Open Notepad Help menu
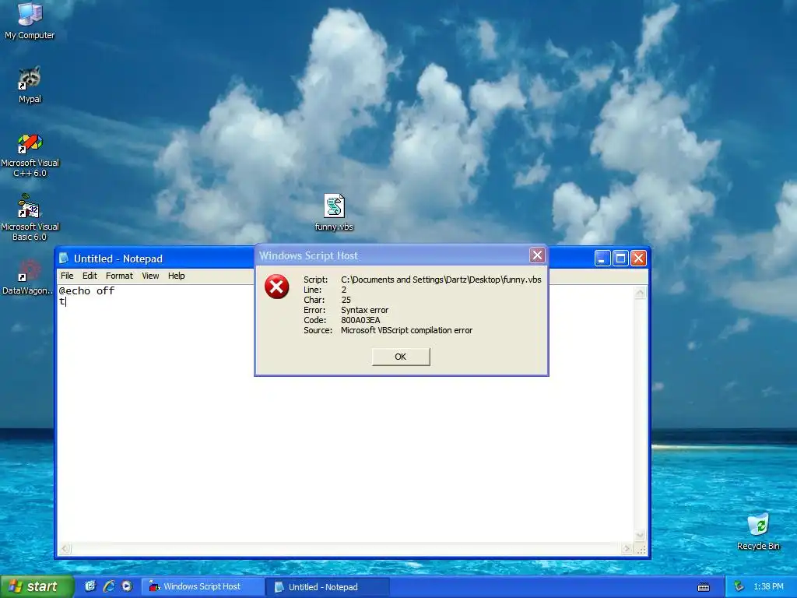Image resolution: width=797 pixels, height=598 pixels. point(177,276)
